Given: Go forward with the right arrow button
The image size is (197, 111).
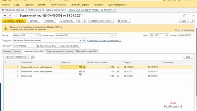Looking at the screenshot, I should [10, 15].
